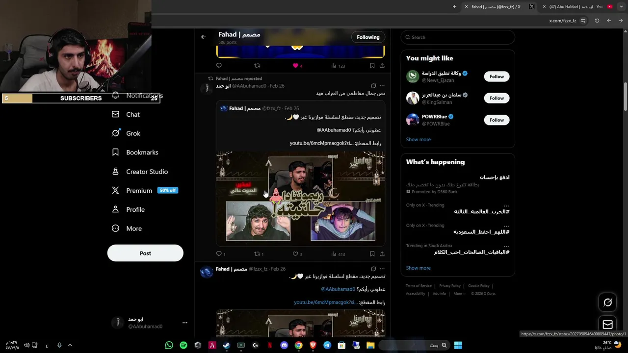Open floating Grok button at bottom right
Viewport: 628px width, 353px height.
(x=607, y=303)
